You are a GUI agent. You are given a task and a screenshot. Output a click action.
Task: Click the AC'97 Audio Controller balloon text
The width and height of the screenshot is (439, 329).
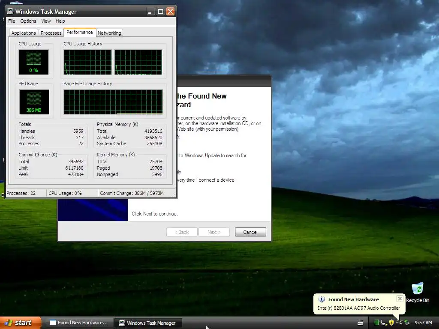click(359, 308)
